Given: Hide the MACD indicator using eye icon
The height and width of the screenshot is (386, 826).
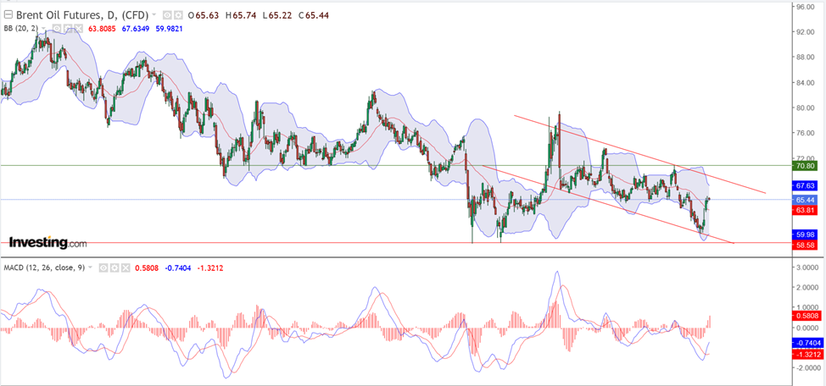Looking at the screenshot, I should pyautogui.click(x=103, y=267).
